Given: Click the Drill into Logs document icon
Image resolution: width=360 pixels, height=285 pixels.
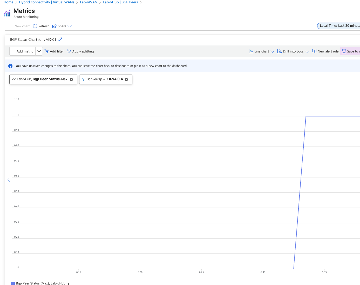Looking at the screenshot, I should [280, 51].
